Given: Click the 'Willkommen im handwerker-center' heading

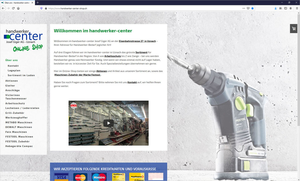Looking at the screenshot, I should click(x=93, y=31).
